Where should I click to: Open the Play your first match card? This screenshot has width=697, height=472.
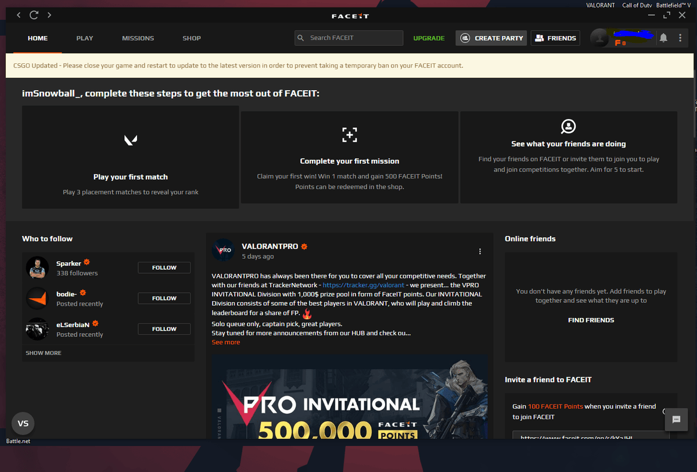click(131, 157)
